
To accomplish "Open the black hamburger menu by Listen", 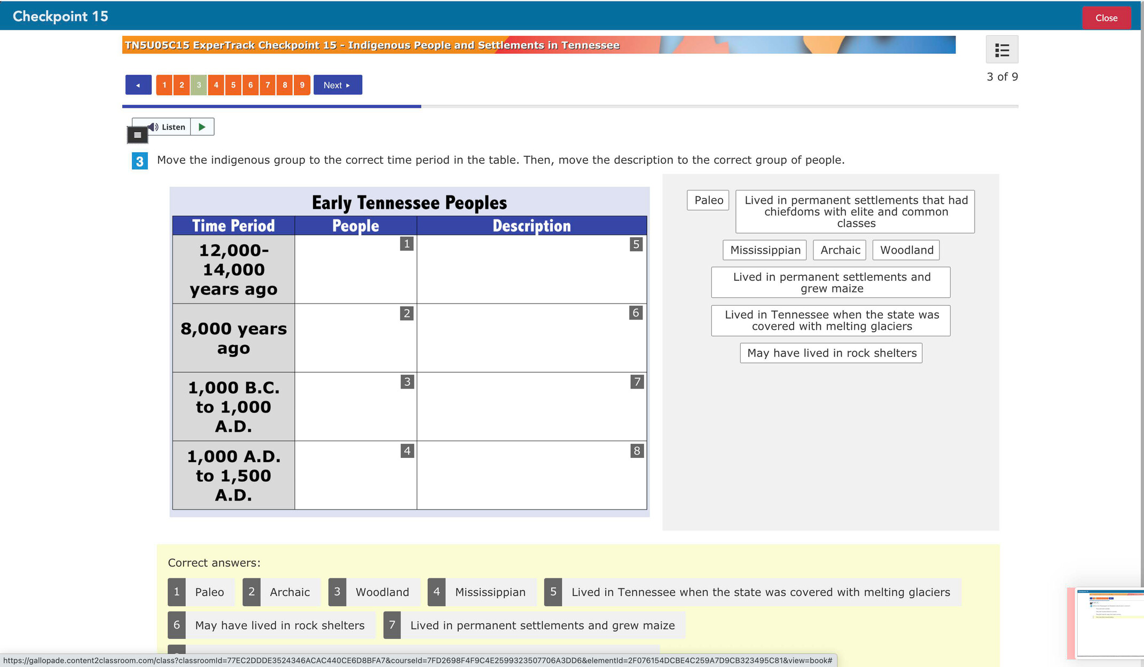I will (x=137, y=135).
